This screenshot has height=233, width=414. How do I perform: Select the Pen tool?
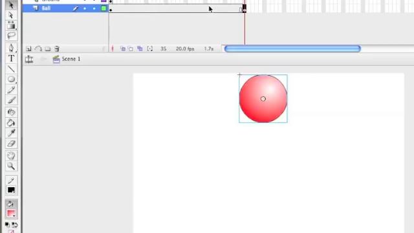[x=11, y=48]
